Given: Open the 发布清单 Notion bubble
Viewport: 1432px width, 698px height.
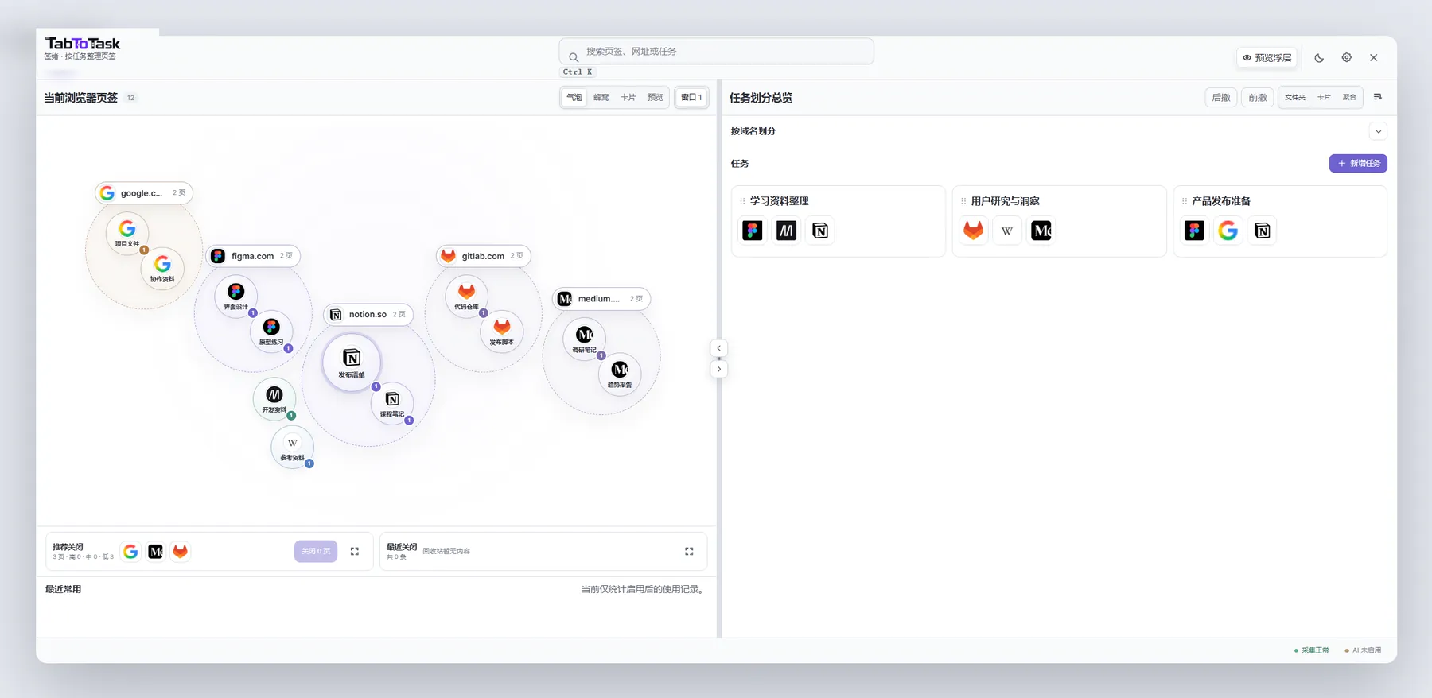Looking at the screenshot, I should [x=352, y=362].
